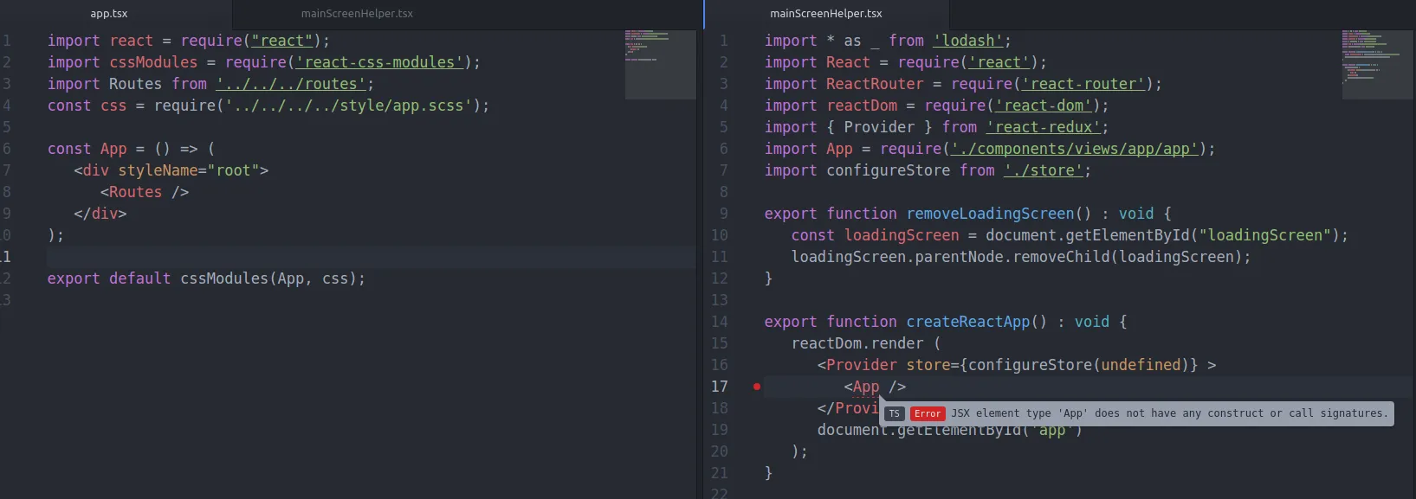
Task: Select mainScreenHelper.tsx tab in right pane
Action: tap(826, 14)
